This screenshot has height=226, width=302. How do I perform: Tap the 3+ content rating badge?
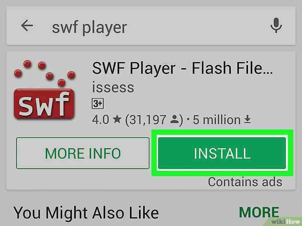(97, 104)
